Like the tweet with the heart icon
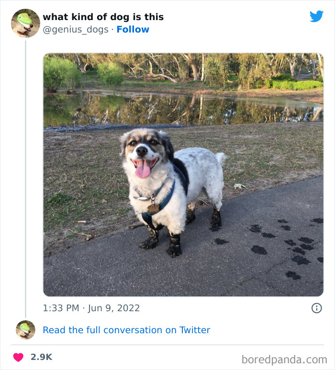The width and height of the screenshot is (335, 370). (x=18, y=357)
